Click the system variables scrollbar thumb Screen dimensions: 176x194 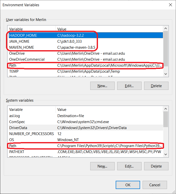click(166, 119)
